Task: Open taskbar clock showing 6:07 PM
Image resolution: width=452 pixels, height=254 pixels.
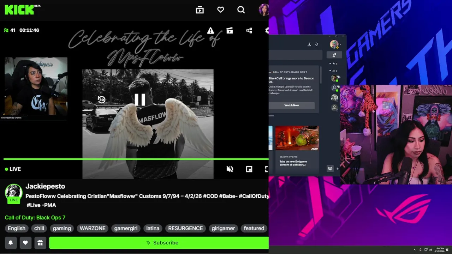Action: tap(440, 250)
